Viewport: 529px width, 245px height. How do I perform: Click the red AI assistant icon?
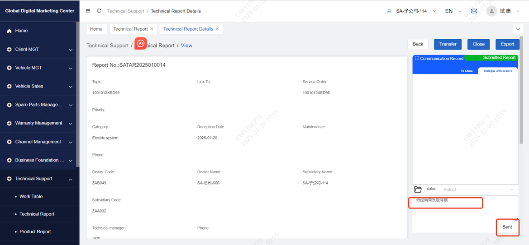click(141, 43)
